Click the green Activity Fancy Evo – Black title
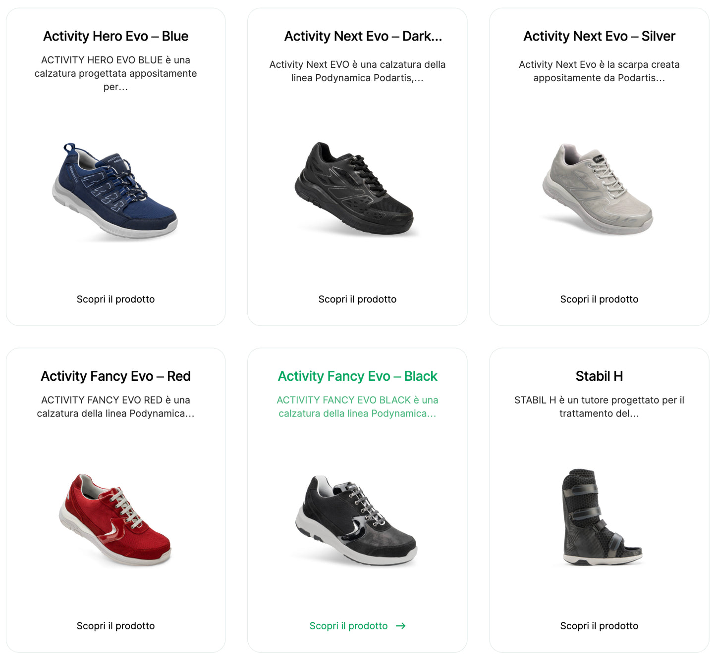716x660 pixels. pyautogui.click(x=357, y=376)
